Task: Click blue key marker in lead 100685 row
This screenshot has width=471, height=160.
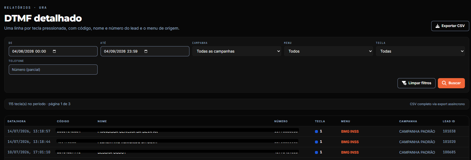Action: pyautogui.click(x=316, y=152)
